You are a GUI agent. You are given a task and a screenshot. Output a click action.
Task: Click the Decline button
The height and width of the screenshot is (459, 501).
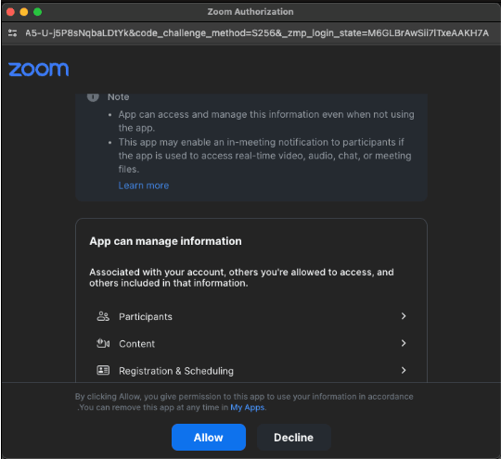pyautogui.click(x=293, y=437)
